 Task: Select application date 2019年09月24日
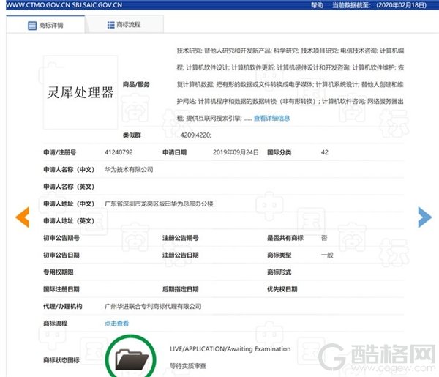[x=236, y=152]
